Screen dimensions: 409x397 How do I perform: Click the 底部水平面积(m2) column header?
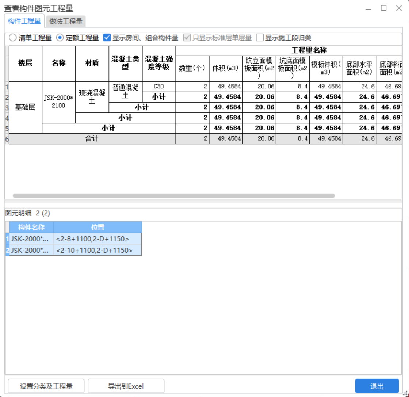[x=359, y=68]
